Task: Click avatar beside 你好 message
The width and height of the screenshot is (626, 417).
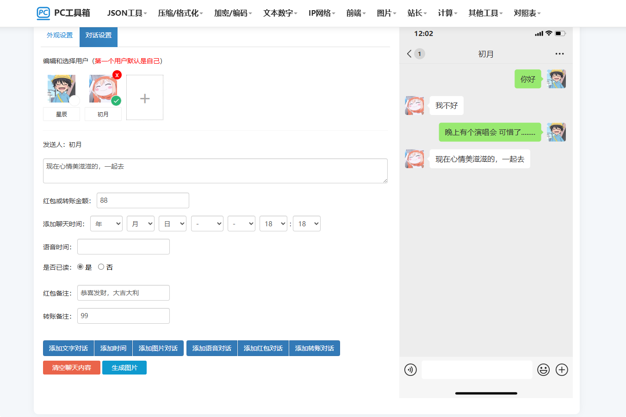Action: [556, 79]
